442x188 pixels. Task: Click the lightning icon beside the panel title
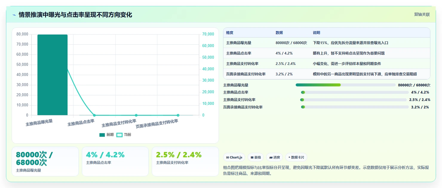(14, 15)
